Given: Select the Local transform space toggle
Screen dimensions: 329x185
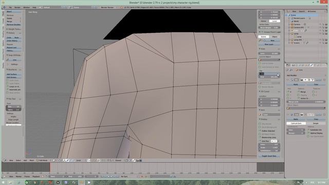Looking at the screenshot, I should click(275, 21).
